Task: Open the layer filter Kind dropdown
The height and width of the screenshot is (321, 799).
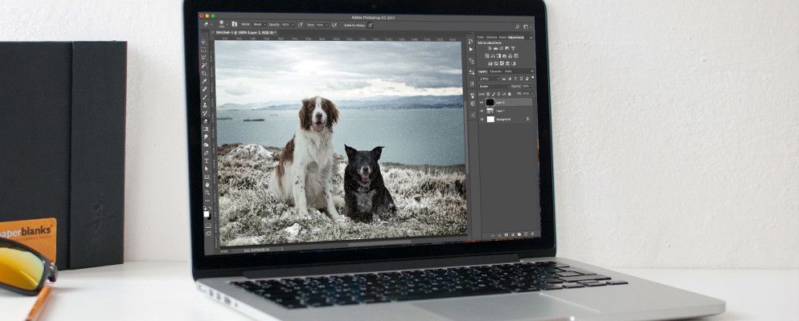Action: coord(490,79)
